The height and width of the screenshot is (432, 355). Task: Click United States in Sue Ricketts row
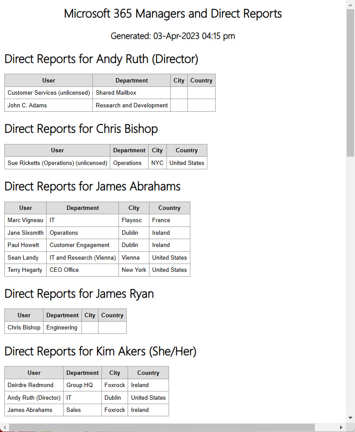187,163
